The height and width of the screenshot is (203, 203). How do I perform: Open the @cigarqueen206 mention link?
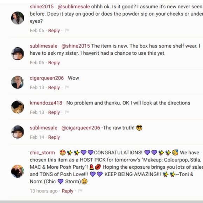tap(80, 128)
